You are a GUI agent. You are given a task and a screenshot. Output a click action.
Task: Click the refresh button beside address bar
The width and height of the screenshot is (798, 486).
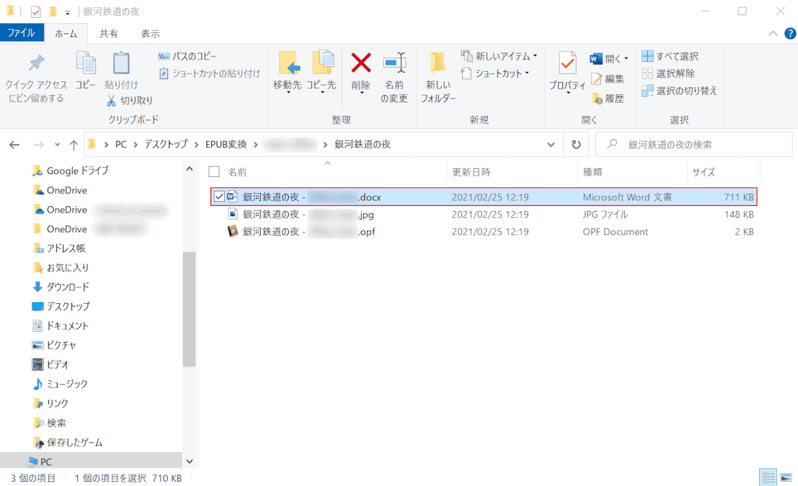tap(575, 145)
